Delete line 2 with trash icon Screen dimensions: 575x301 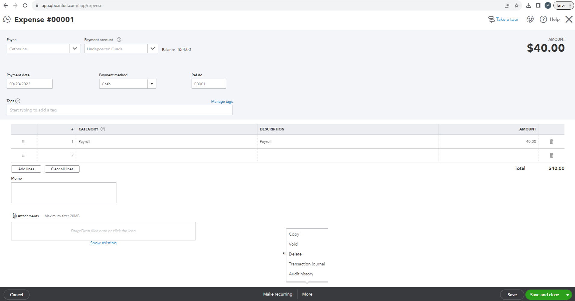tap(552, 155)
